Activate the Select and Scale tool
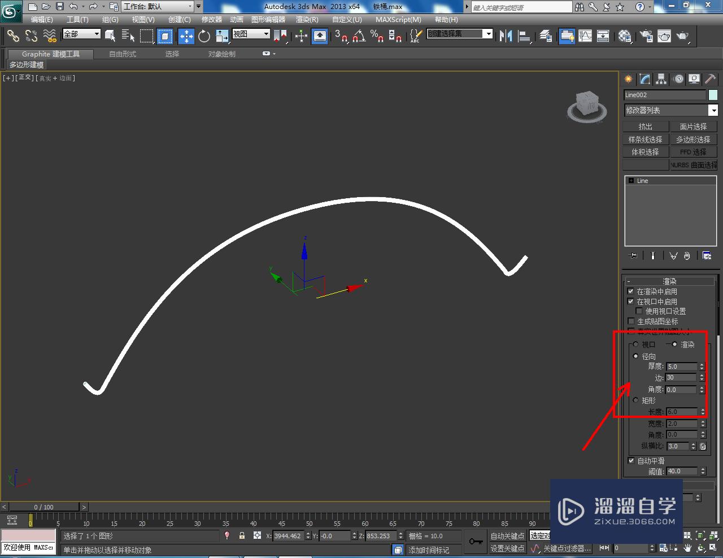Screen dimensions: 723x558 pos(222,36)
